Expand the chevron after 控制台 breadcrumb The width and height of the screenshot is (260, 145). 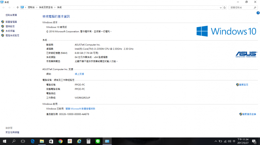[36, 8]
